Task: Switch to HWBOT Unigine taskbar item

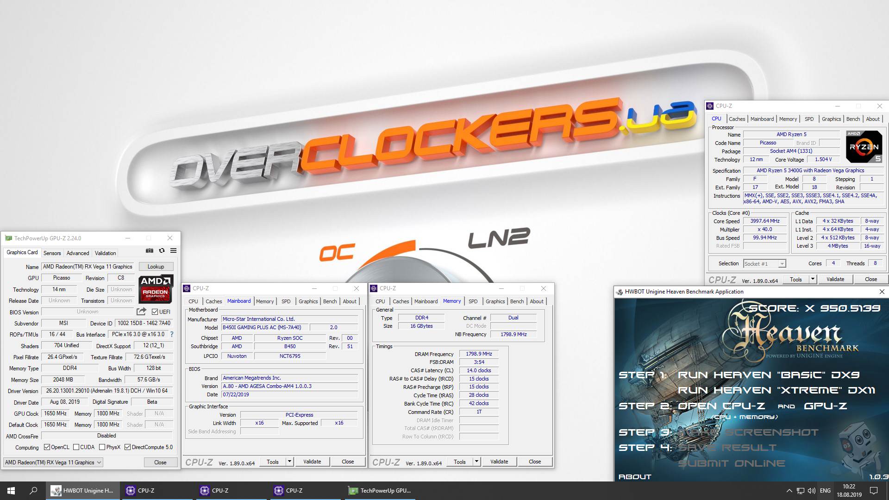Action: tap(82, 491)
